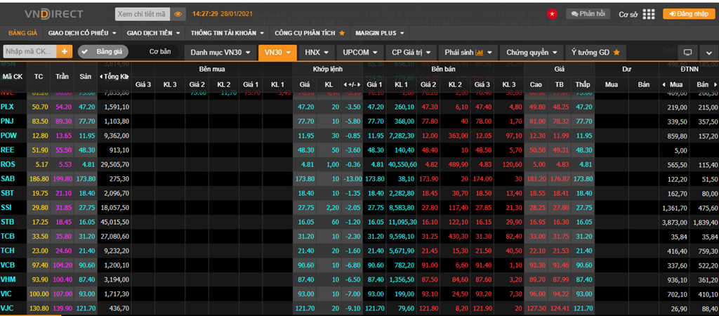Click the eye icon beside stock detail search
Image resolution: width=719 pixels, height=316 pixels.
tap(178, 13)
